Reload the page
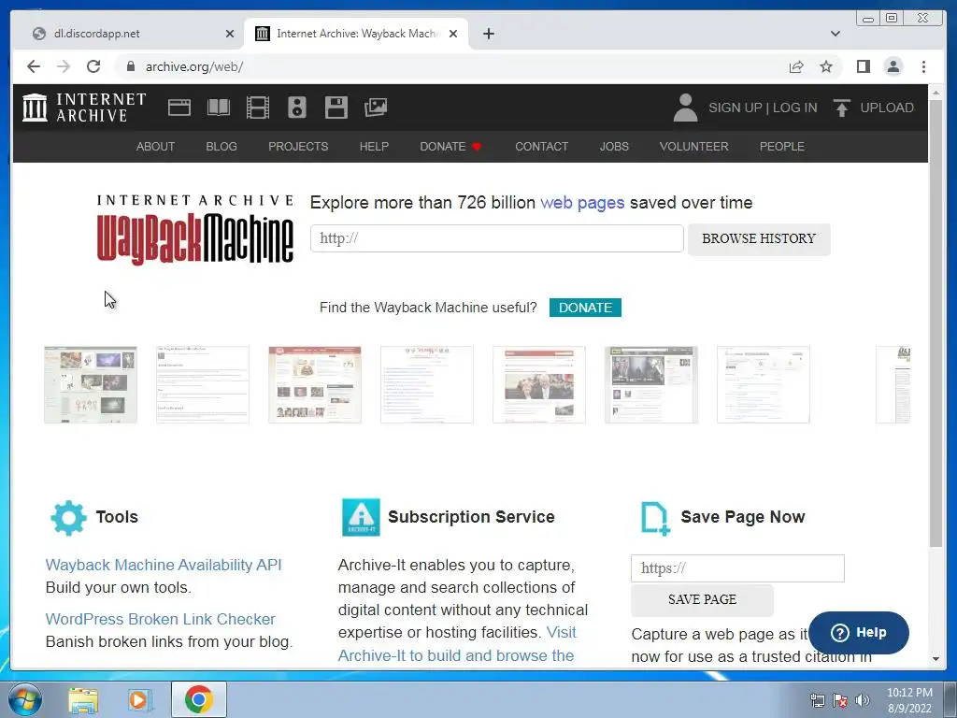This screenshot has width=957, height=718. tap(93, 66)
